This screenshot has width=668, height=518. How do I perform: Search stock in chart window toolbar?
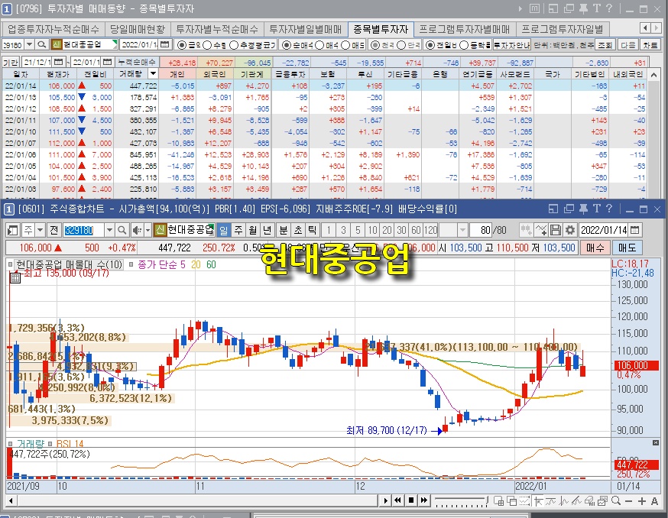122,231
